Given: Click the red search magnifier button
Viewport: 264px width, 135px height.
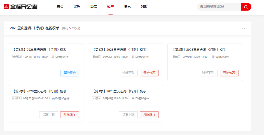Looking at the screenshot, I should pos(246,7).
